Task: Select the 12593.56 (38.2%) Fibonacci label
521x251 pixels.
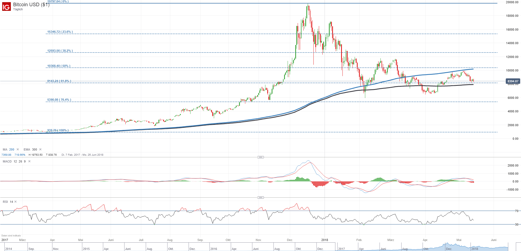Action: (x=60, y=51)
